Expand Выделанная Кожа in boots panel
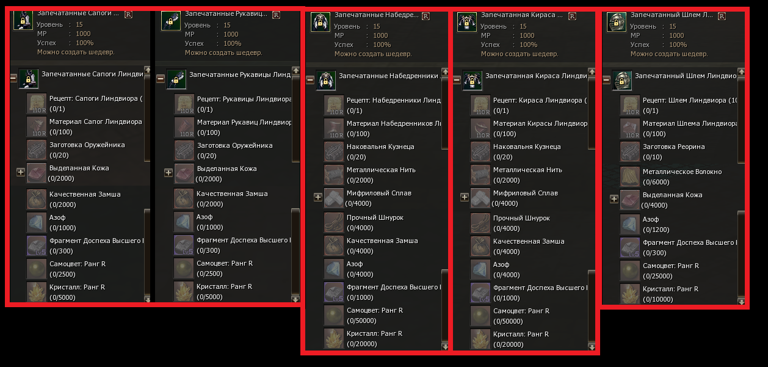Viewport: 768px width, 367px height. tap(21, 173)
